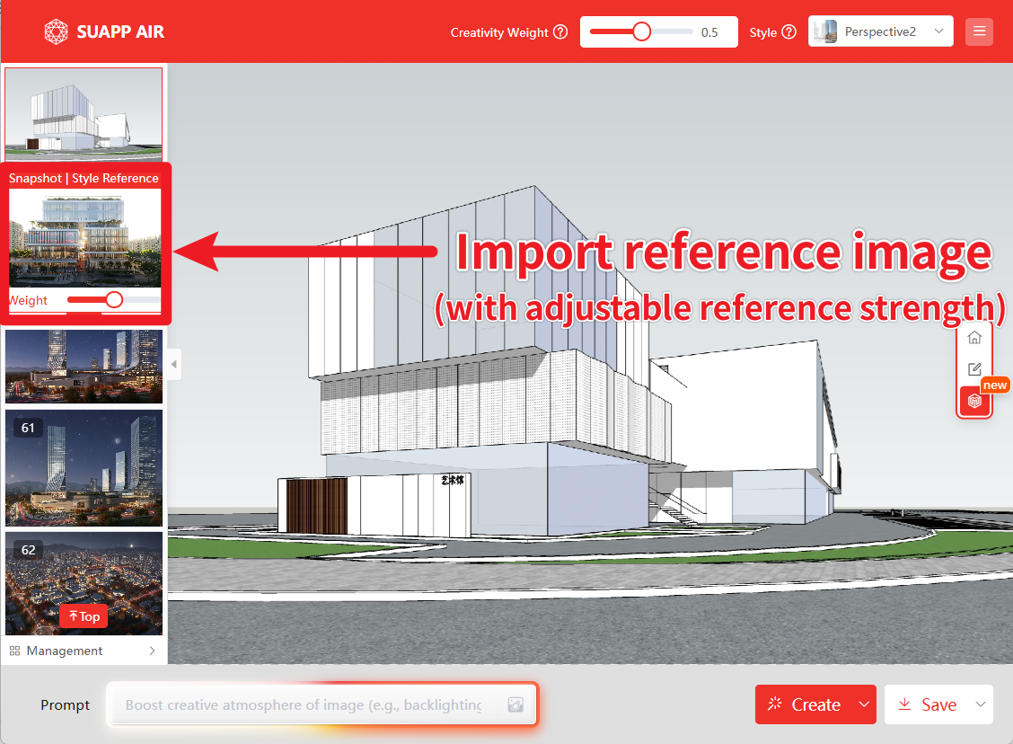
Task: Jump to top with the Top button
Action: pyautogui.click(x=84, y=616)
